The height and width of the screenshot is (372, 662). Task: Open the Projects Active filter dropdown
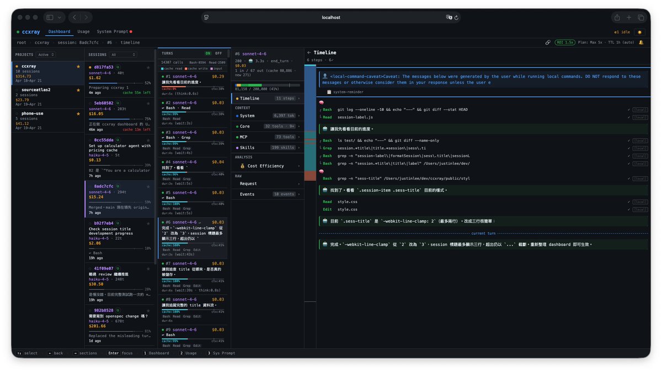(45, 55)
